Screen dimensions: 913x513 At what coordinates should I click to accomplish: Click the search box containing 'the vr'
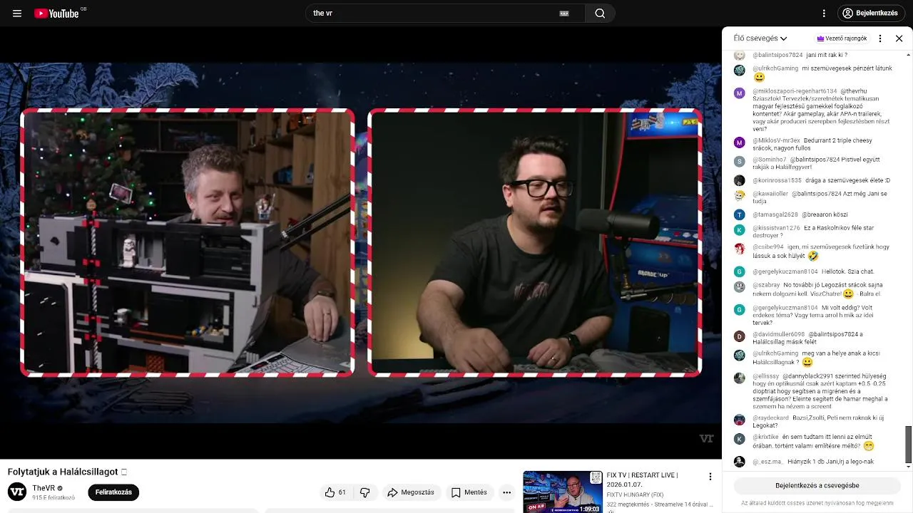[445, 13]
